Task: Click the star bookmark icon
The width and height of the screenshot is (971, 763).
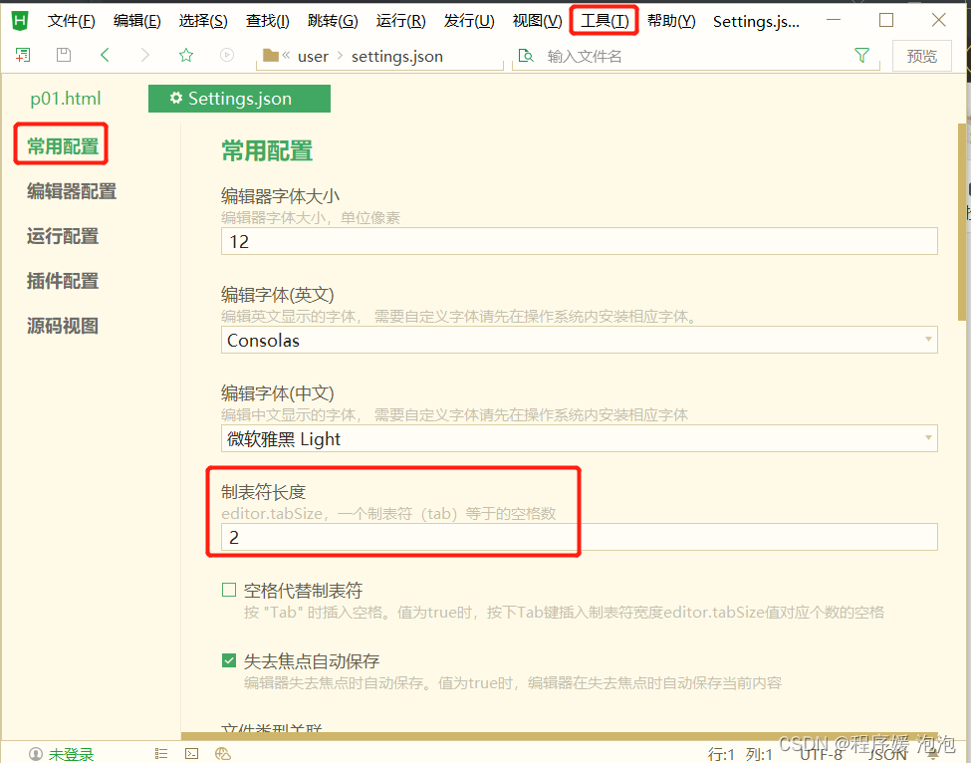Action: coord(186,55)
